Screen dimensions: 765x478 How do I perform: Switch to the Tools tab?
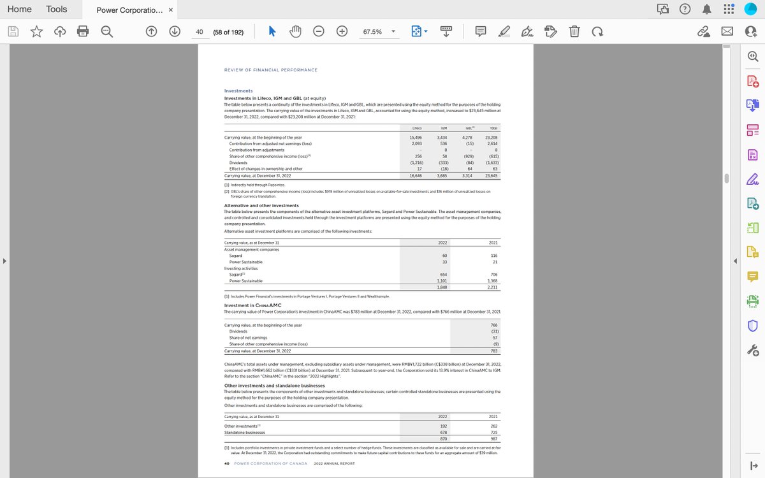57,9
